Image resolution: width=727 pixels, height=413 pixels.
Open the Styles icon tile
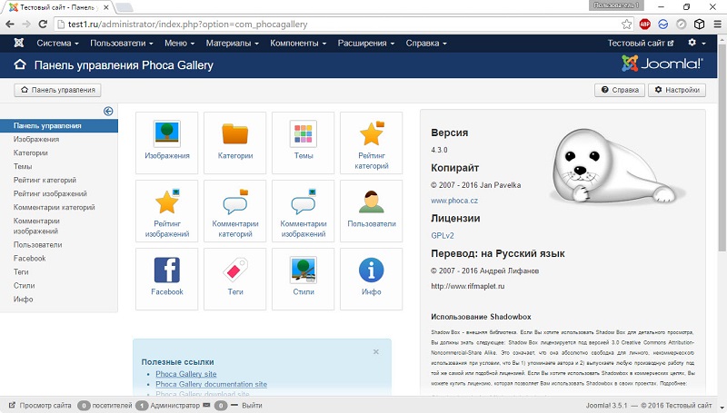click(304, 279)
